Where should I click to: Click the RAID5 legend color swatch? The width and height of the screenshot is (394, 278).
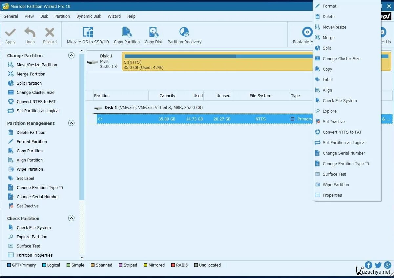173,265
